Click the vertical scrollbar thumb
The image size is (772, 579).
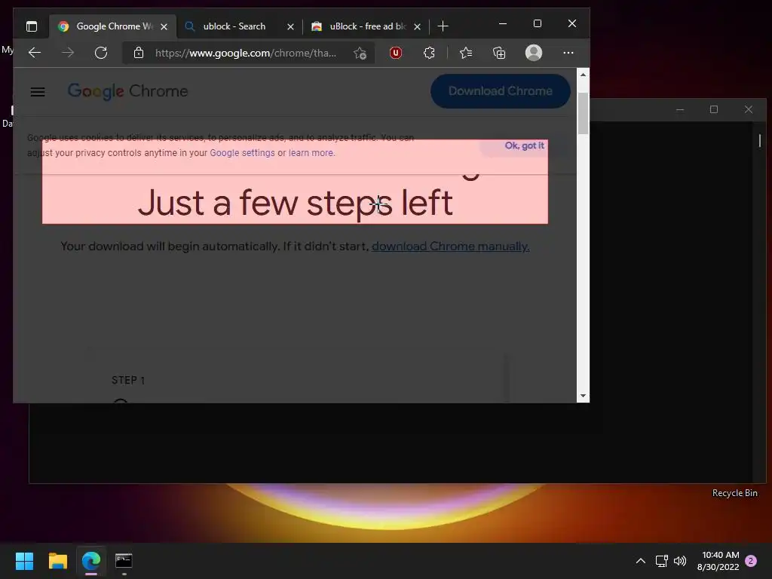click(x=583, y=113)
